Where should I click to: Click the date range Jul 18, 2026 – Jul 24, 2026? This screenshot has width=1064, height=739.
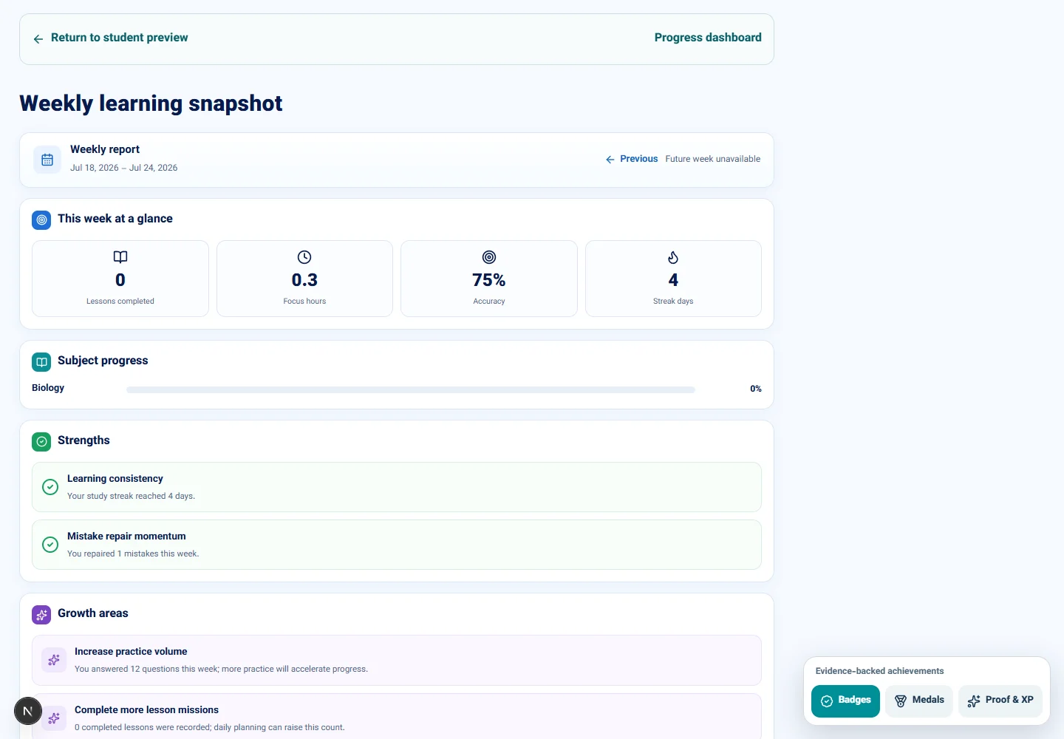tap(124, 168)
